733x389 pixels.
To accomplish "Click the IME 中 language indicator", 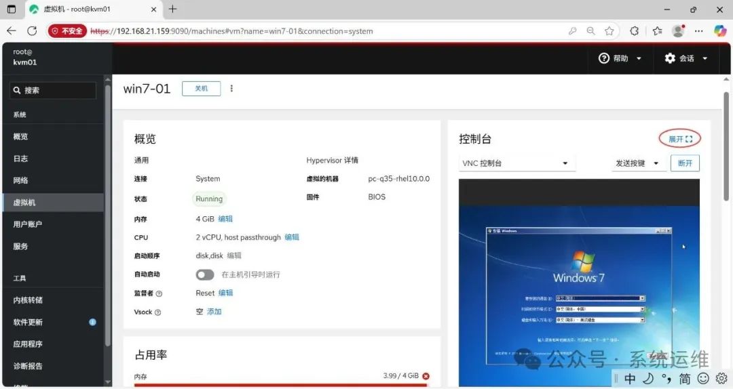I will coord(630,379).
